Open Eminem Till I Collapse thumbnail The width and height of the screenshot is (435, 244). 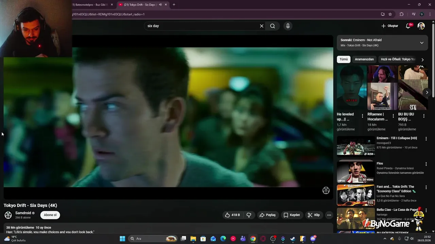356,146
